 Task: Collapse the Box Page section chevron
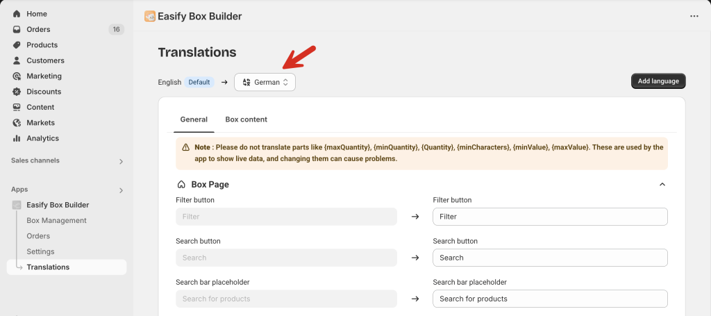point(662,185)
